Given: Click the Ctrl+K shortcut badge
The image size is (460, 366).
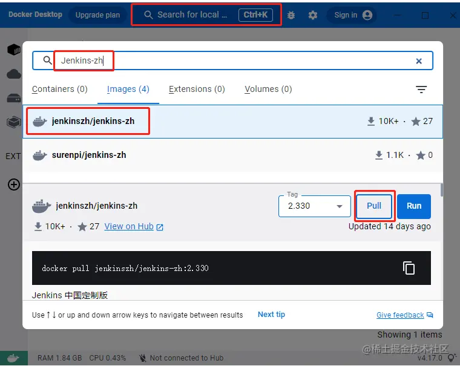Looking at the screenshot, I should pos(255,15).
